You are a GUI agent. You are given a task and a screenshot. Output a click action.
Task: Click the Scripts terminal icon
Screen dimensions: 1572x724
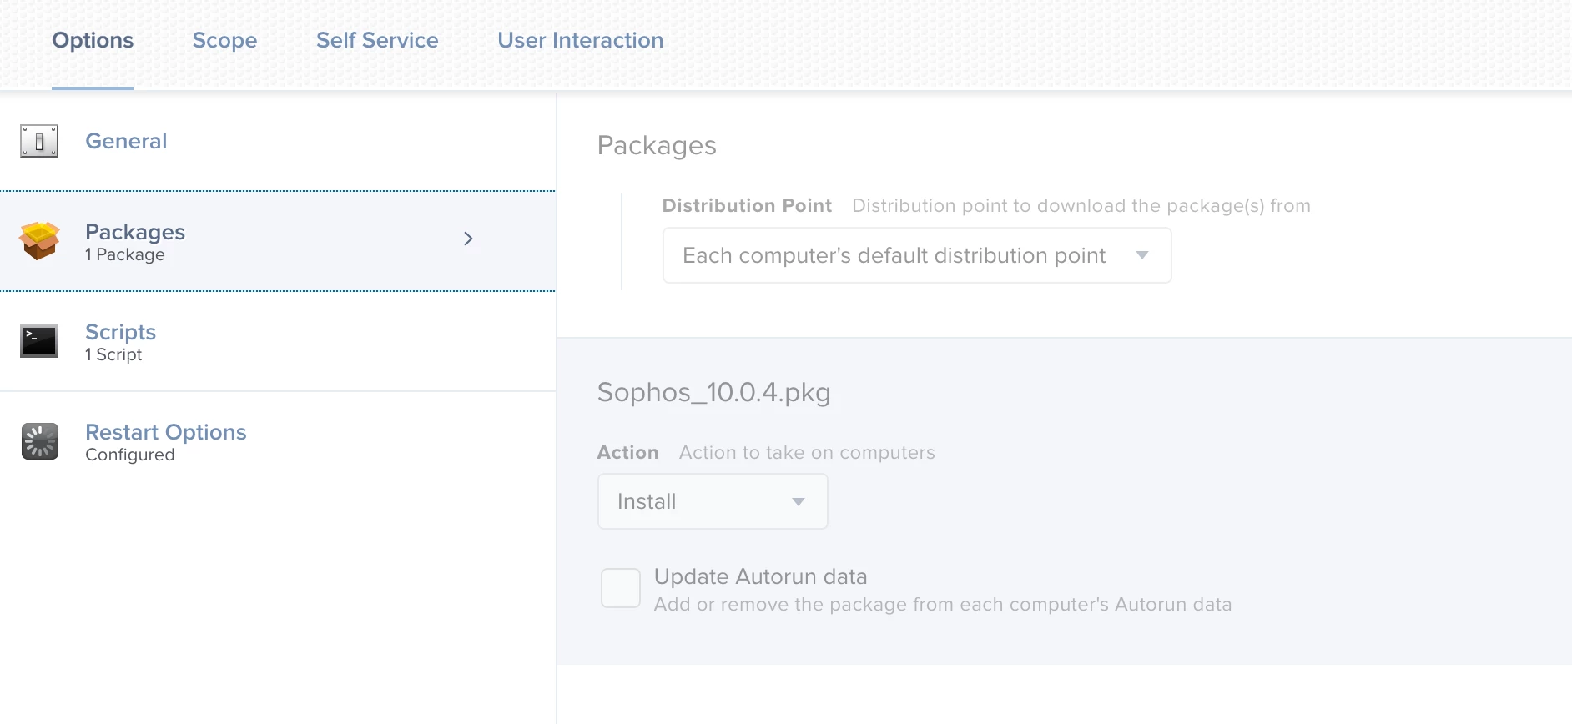click(39, 341)
